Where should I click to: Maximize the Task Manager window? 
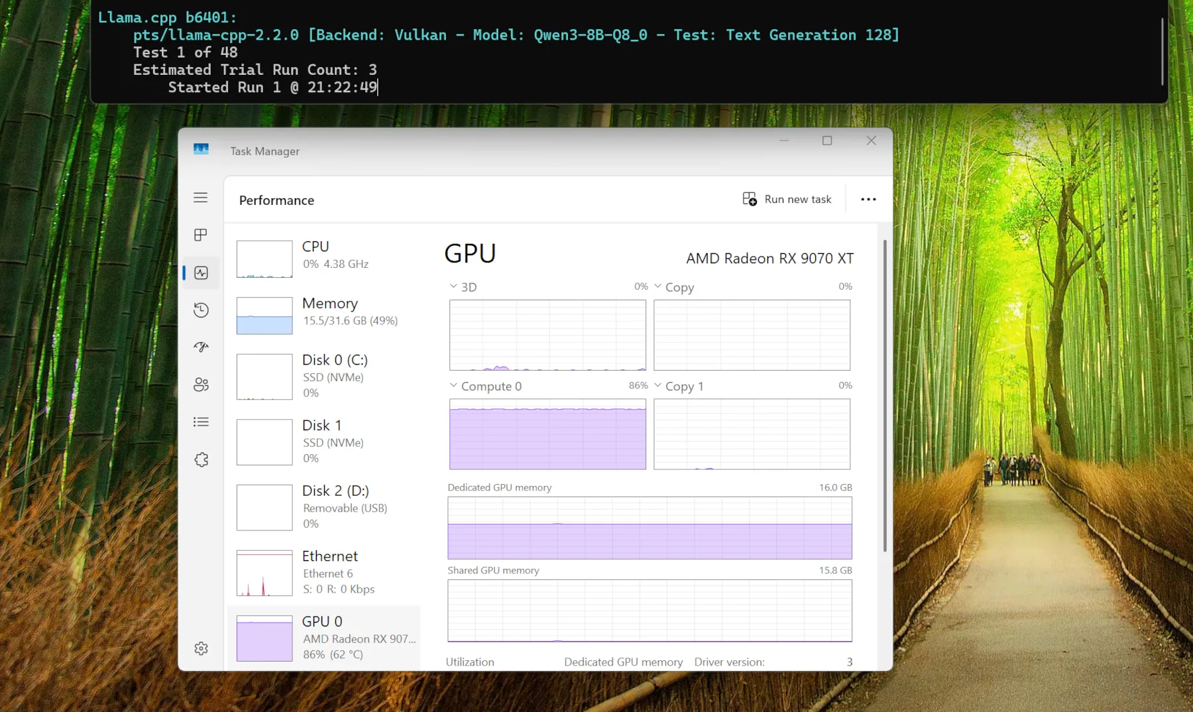[827, 141]
